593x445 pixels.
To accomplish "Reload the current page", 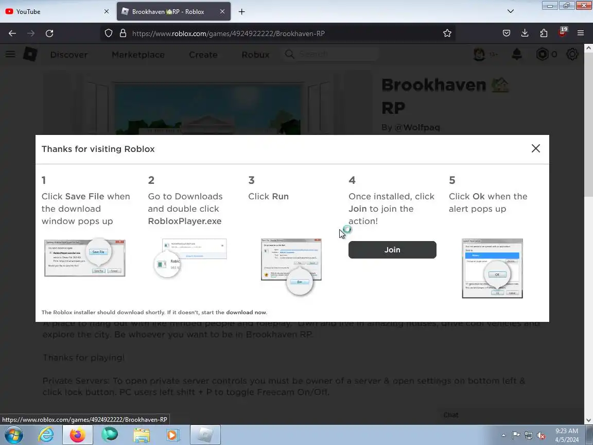I will (x=49, y=33).
